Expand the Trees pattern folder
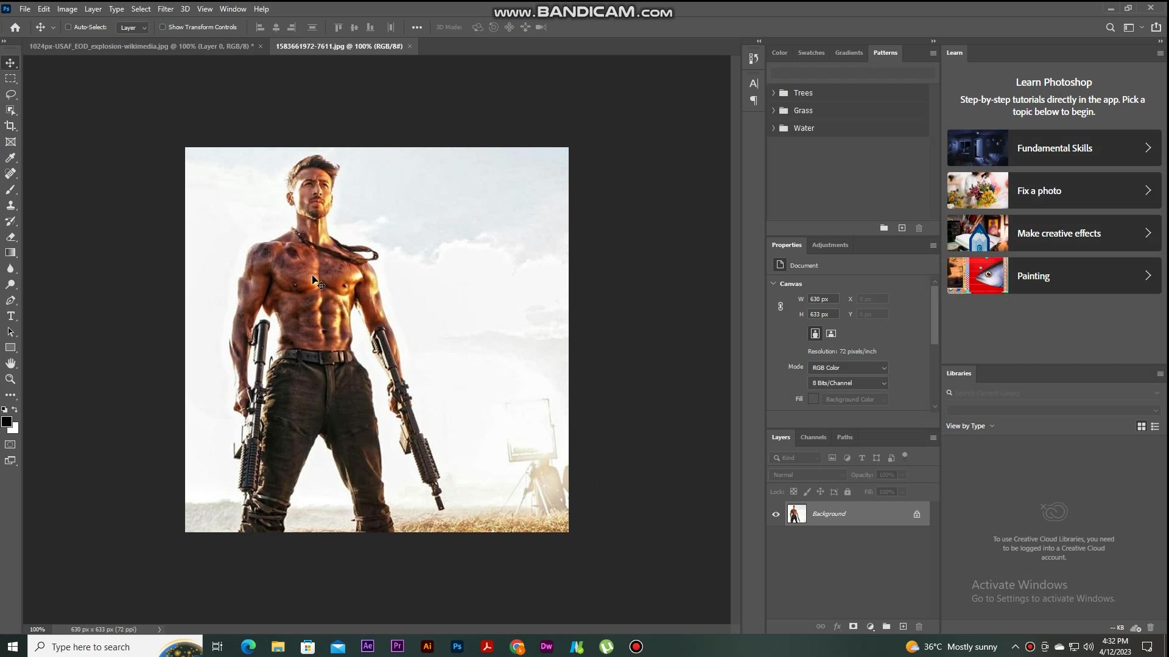1169x657 pixels. pos(773,93)
